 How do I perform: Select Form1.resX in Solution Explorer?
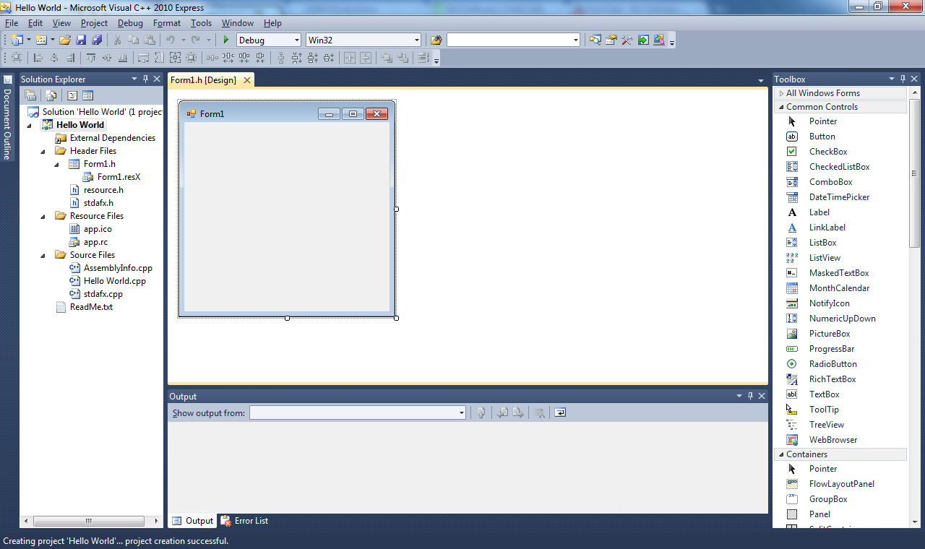[x=119, y=177]
